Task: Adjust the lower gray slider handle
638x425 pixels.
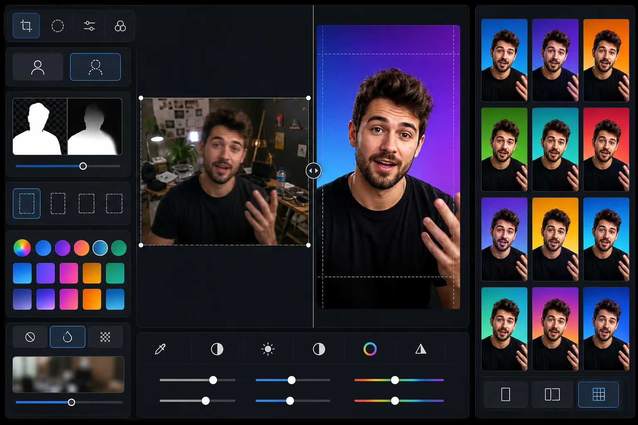Action: pos(206,401)
